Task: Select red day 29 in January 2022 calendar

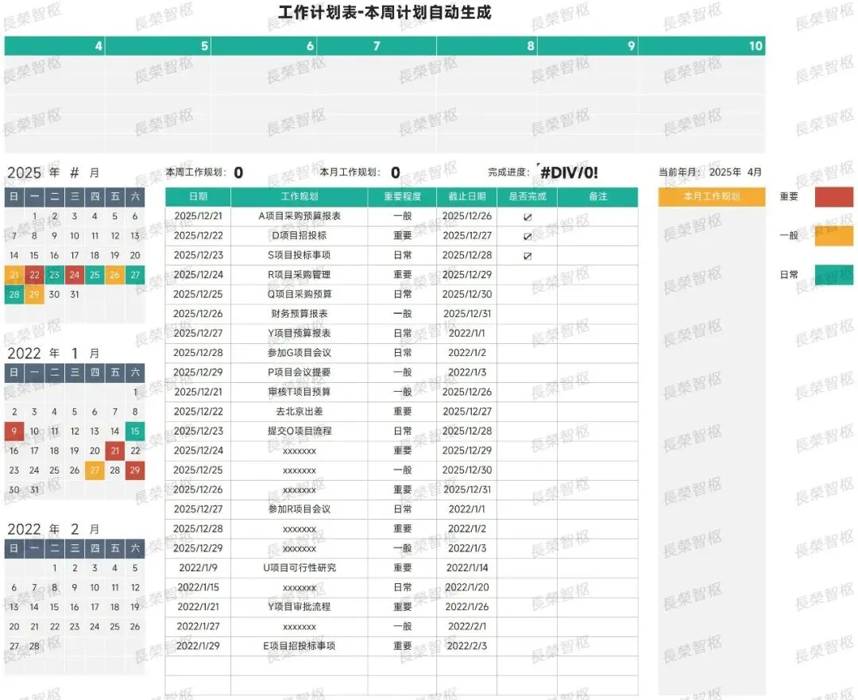Action: 135,470
